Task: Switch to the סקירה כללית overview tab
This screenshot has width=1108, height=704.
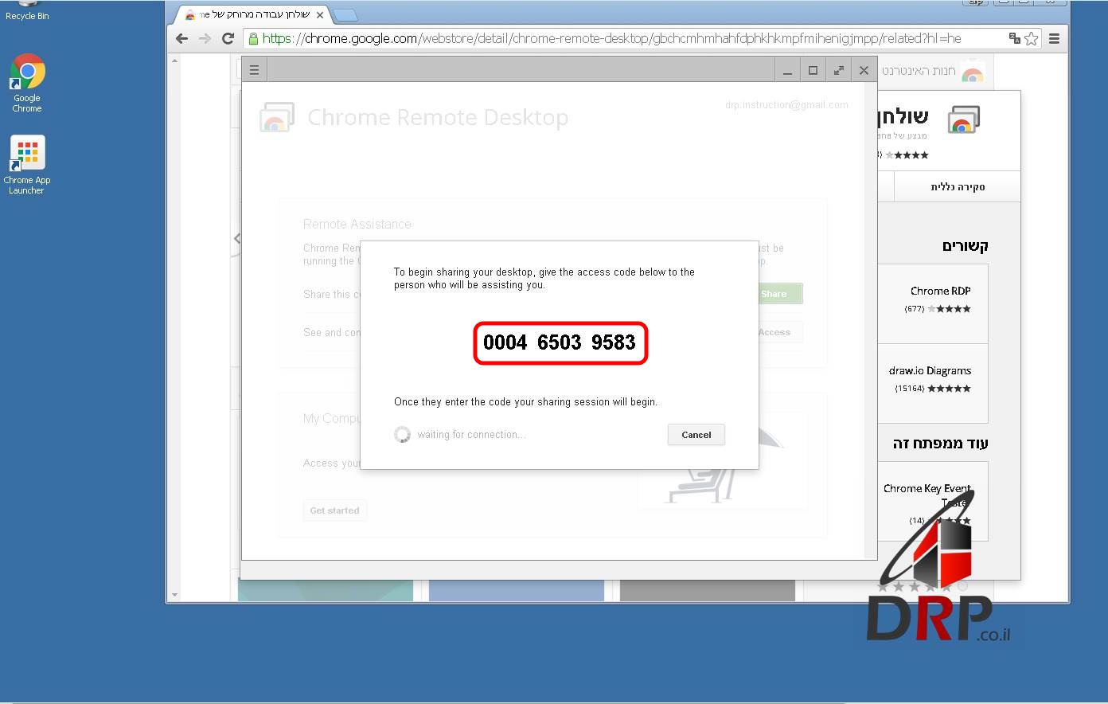Action: 958,187
